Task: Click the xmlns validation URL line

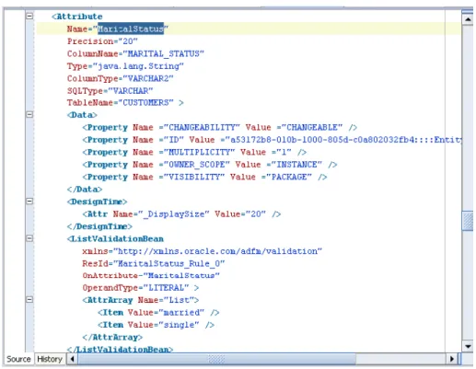Action: (203, 251)
